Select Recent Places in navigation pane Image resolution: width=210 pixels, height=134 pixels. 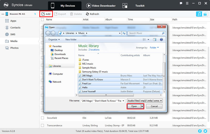coord(61,58)
